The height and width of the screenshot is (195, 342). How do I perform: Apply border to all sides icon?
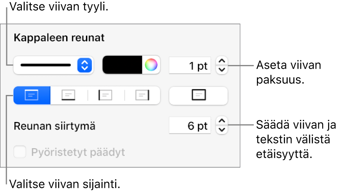point(198,96)
